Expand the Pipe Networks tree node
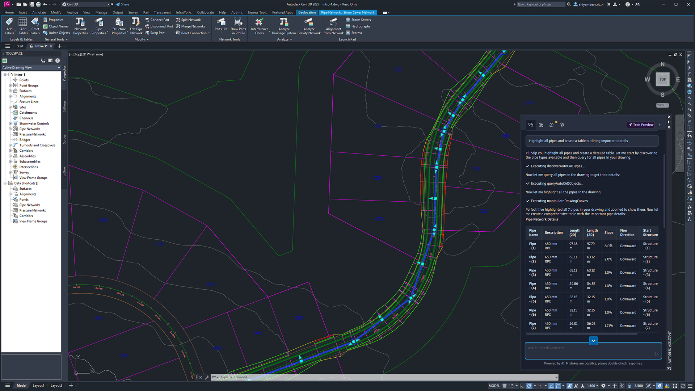Screen dimensions: 695x391 click(10, 129)
